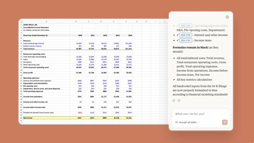This screenshot has height=143, width=254.
Task: Select column B header
Action: click(x=76, y=21)
